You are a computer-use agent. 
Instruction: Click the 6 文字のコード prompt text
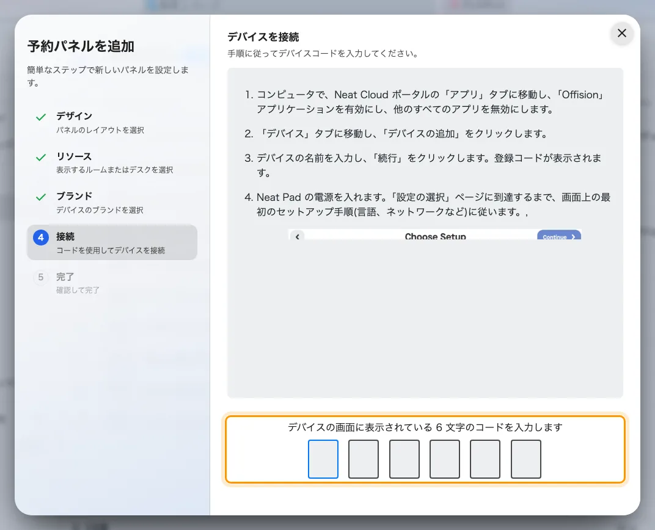point(425,427)
